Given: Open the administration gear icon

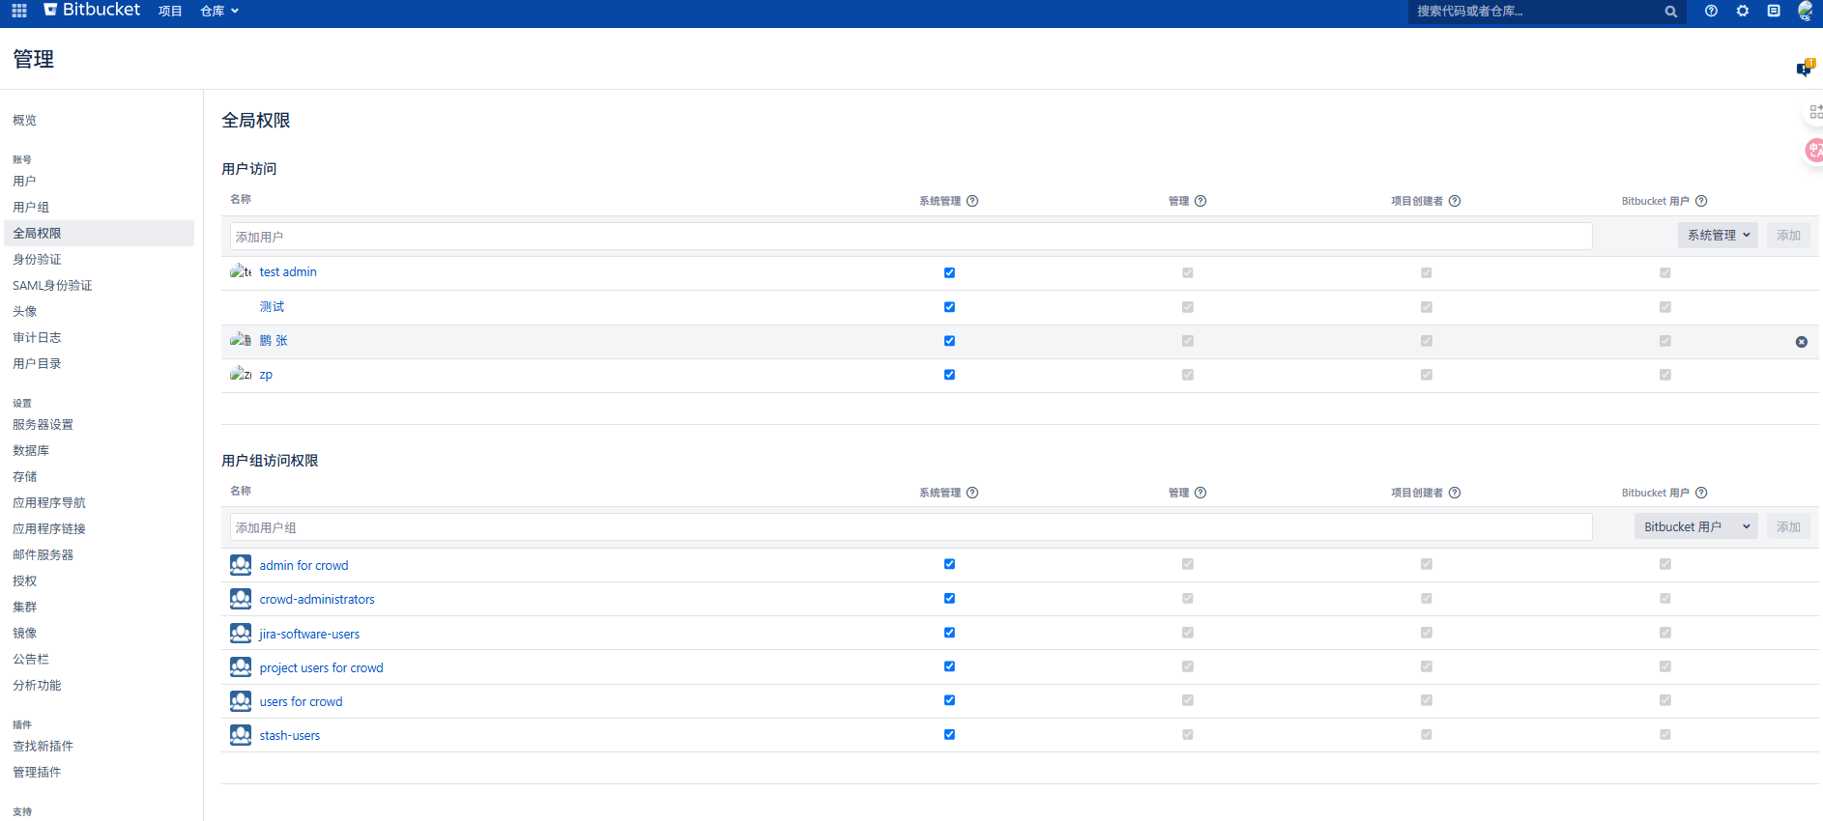Looking at the screenshot, I should (x=1742, y=11).
